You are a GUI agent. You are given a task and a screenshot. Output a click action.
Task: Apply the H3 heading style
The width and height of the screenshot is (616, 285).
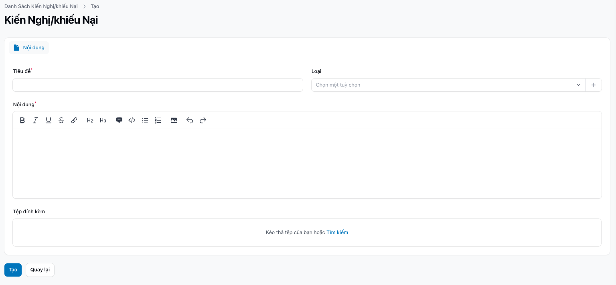(x=103, y=120)
